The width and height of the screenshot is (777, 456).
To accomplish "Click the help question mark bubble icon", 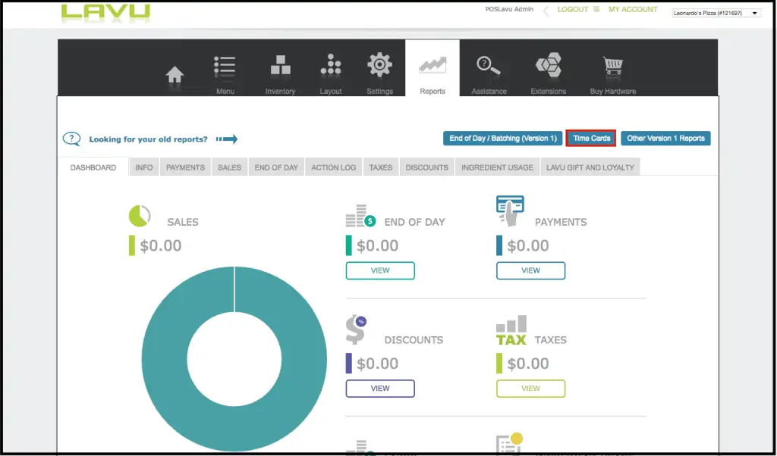I will point(71,139).
